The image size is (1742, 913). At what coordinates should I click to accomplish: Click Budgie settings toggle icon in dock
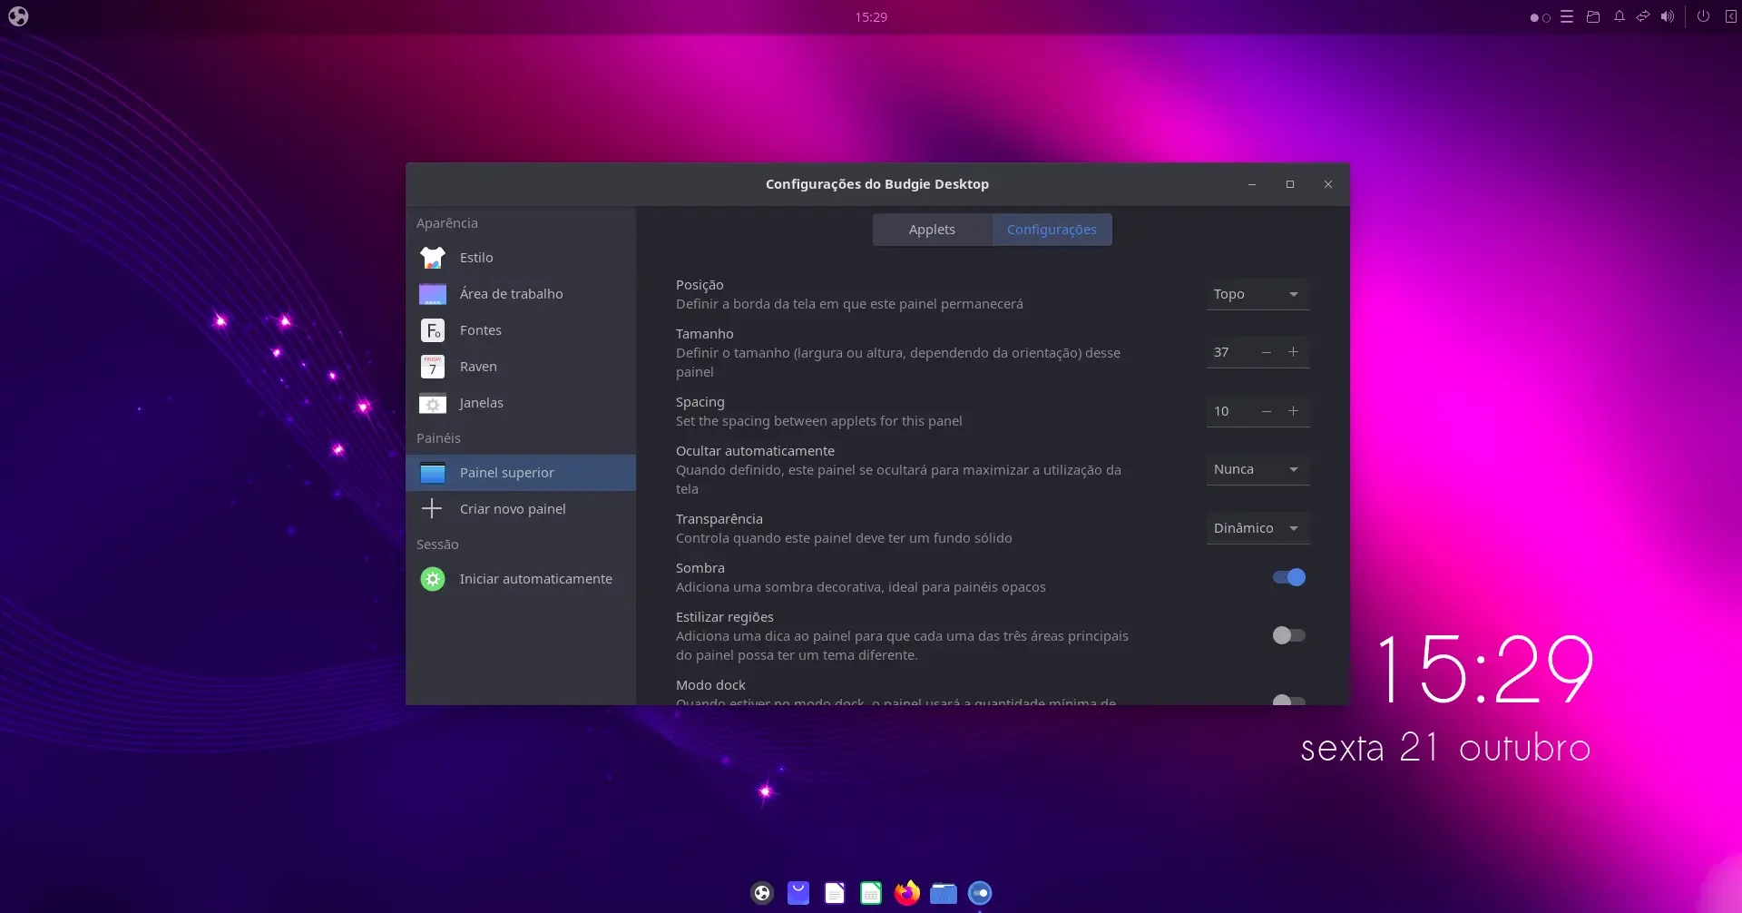[x=980, y=893]
